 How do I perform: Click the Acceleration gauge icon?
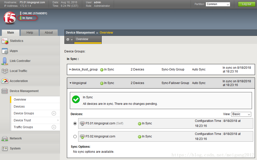[x=5, y=81]
